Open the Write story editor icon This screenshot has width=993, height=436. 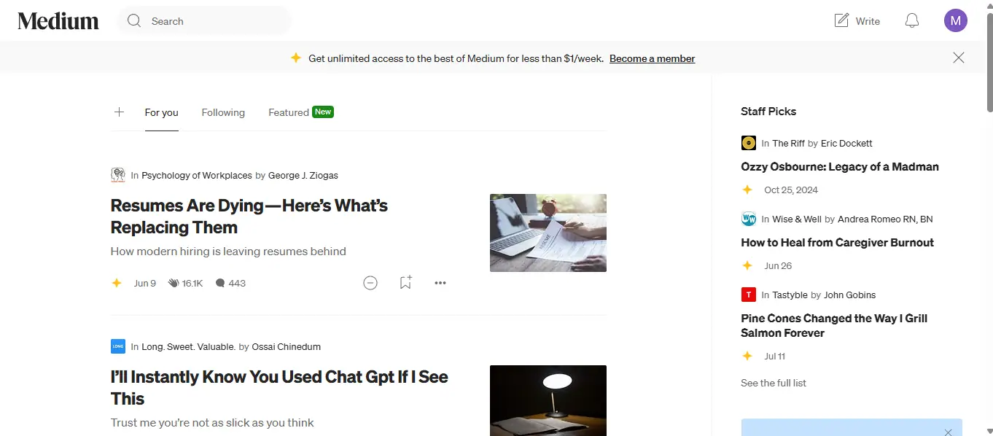[x=841, y=20]
